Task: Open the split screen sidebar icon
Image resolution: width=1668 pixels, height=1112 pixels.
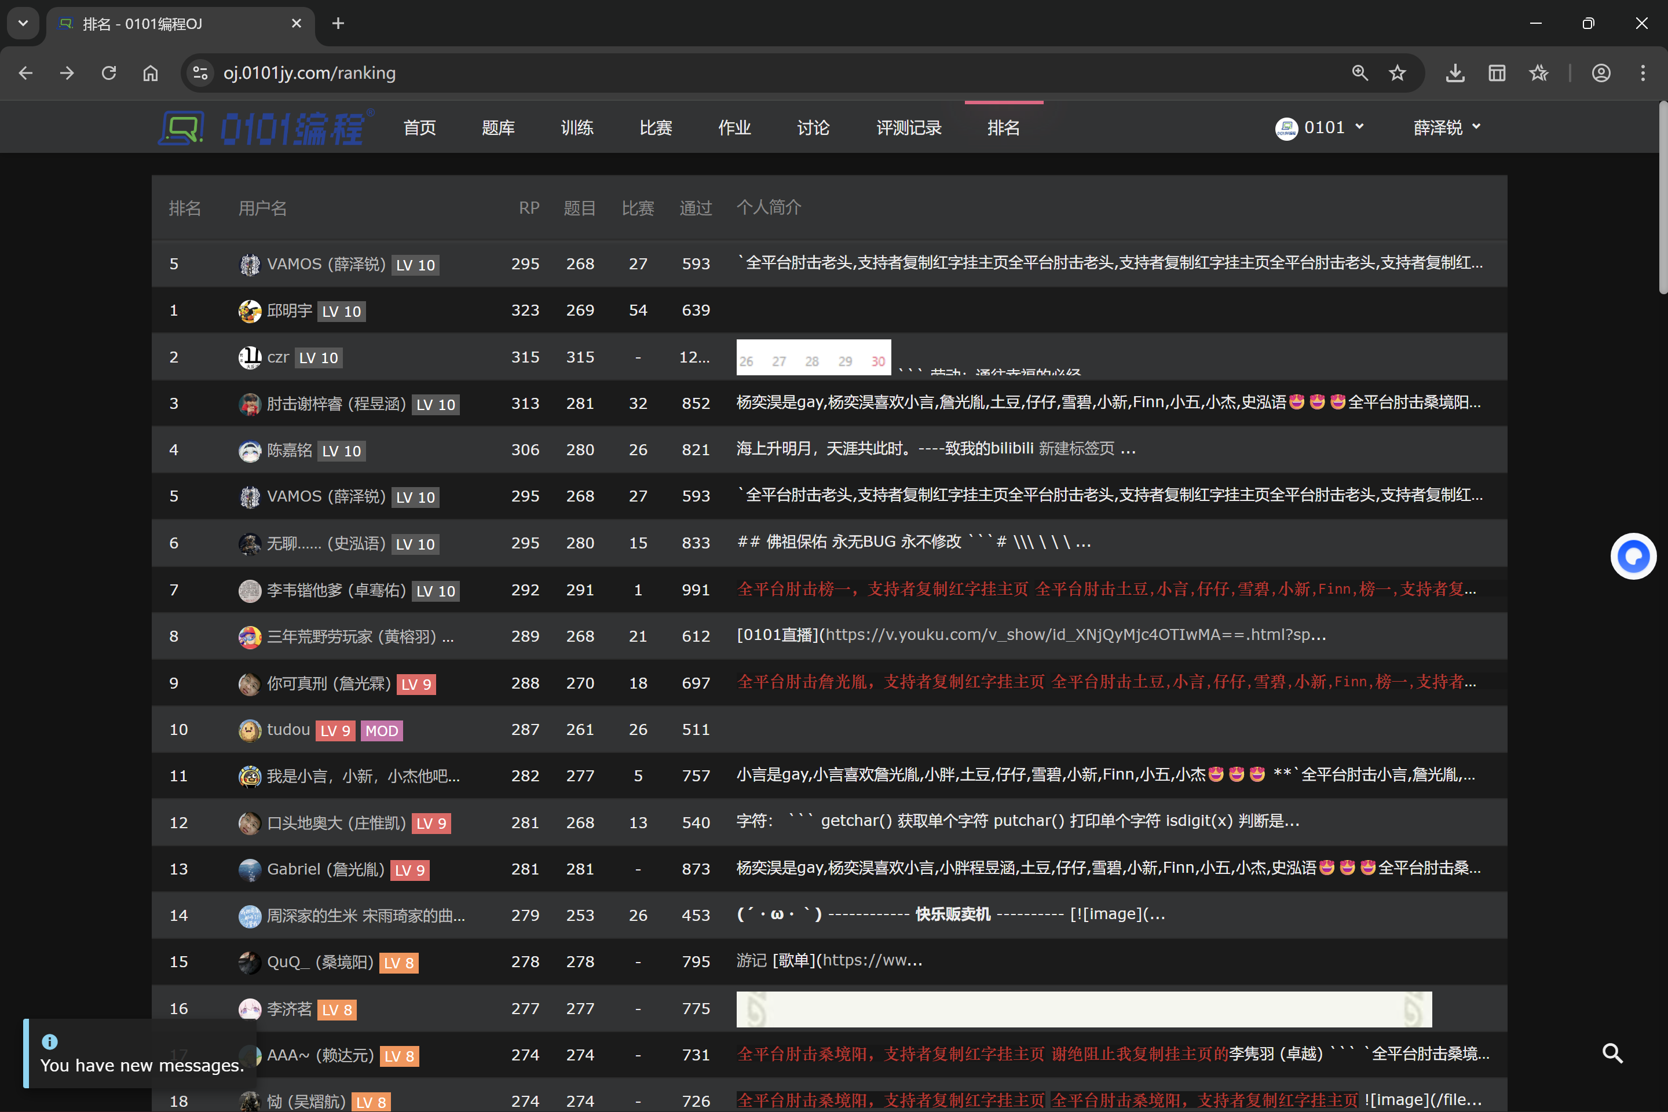Action: coord(1497,73)
